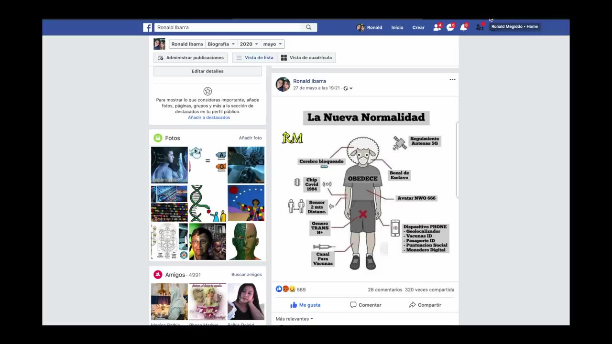Screen dimensions: 612x344
Task: Focus the Ronald Ibarra search field
Action: [x=229, y=27]
